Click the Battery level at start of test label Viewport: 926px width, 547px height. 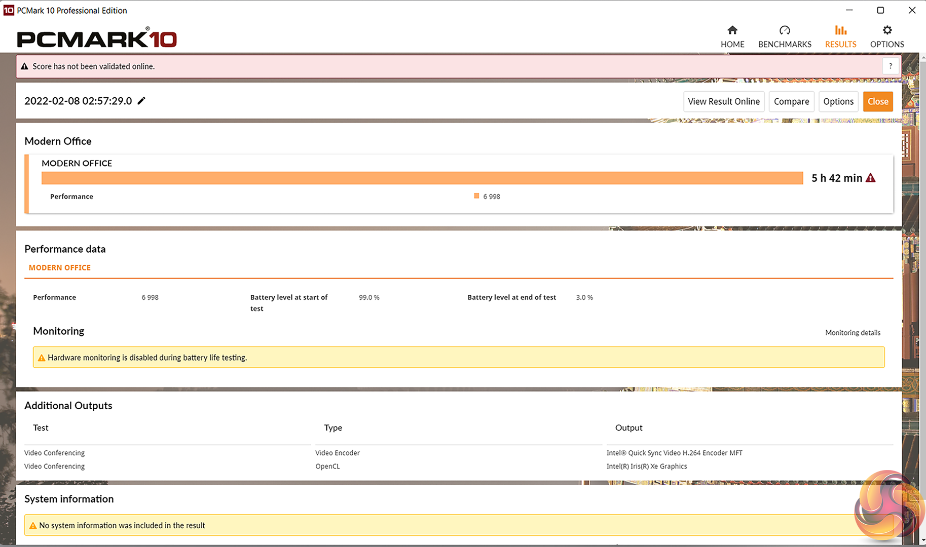[x=289, y=303]
